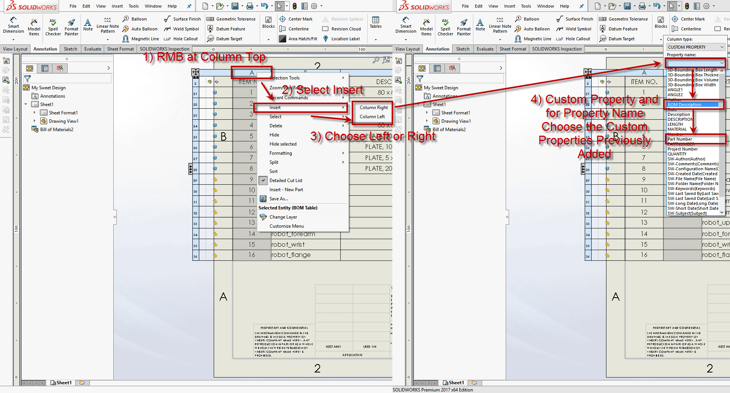730x393 pixels.
Task: Add Center Mark in left window
Action: pyautogui.click(x=296, y=19)
